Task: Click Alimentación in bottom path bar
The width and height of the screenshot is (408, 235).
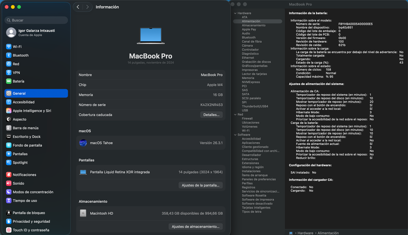Action: 328,233
